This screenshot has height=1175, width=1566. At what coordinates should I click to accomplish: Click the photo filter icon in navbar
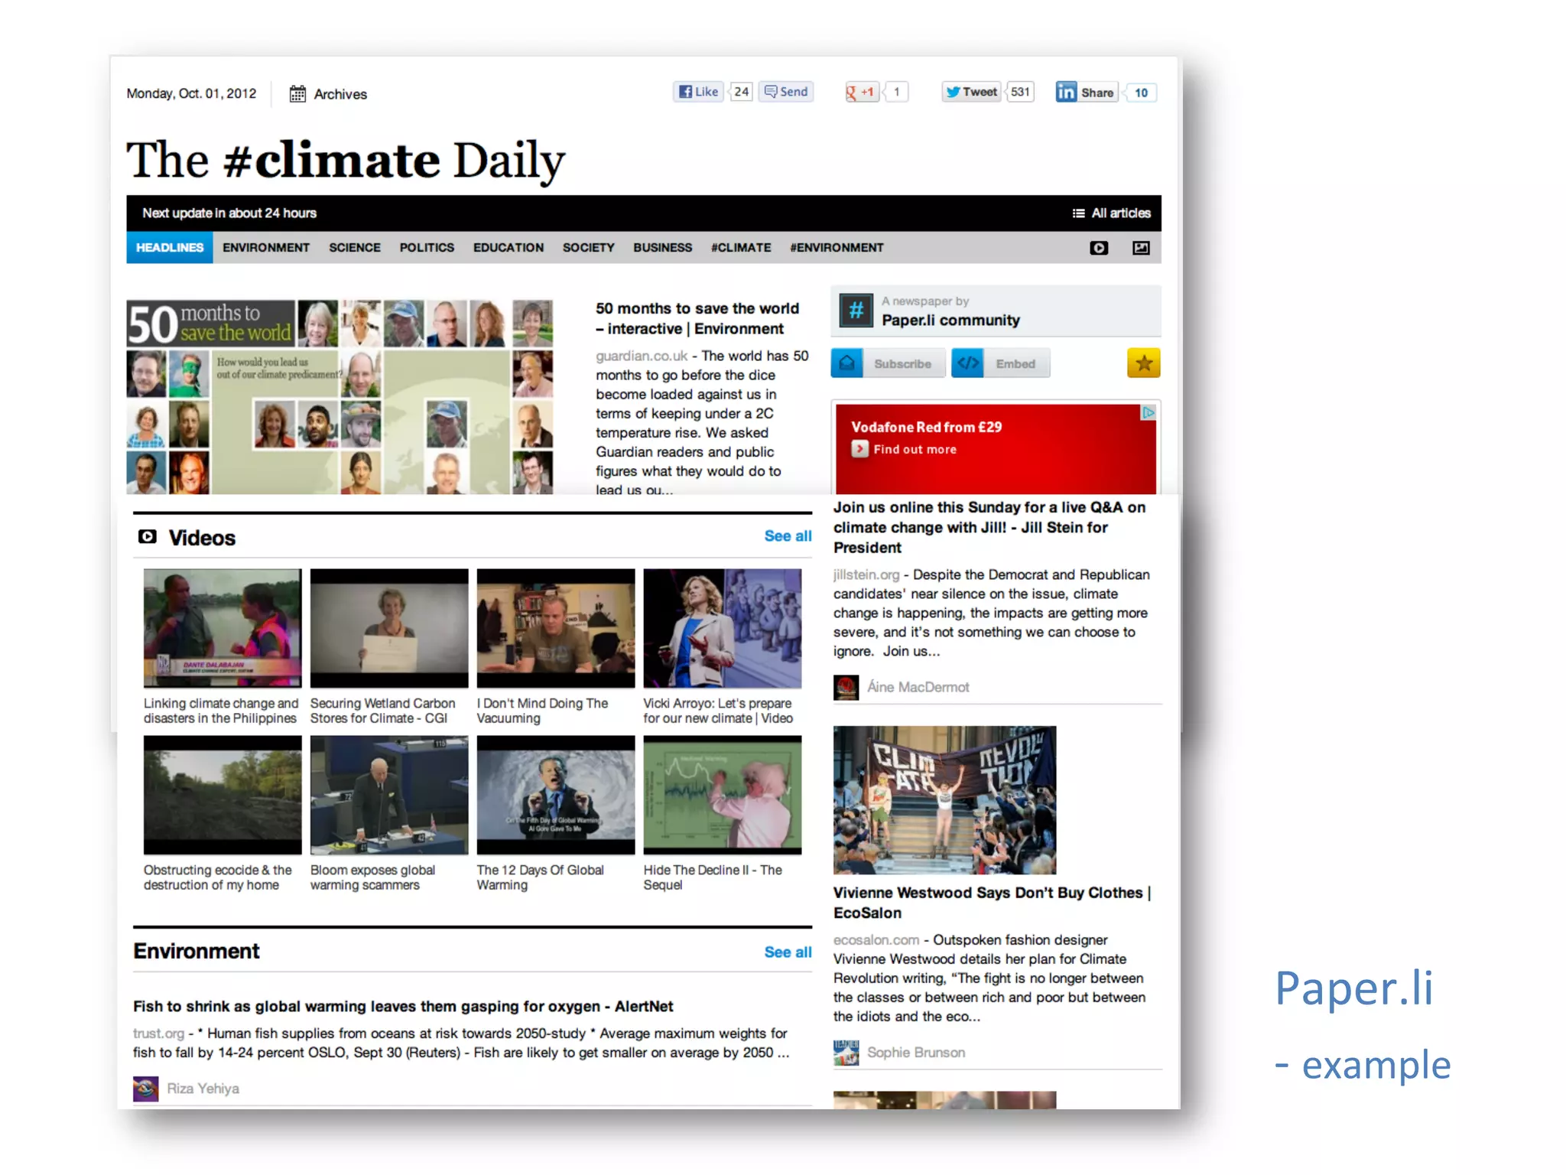point(1140,248)
